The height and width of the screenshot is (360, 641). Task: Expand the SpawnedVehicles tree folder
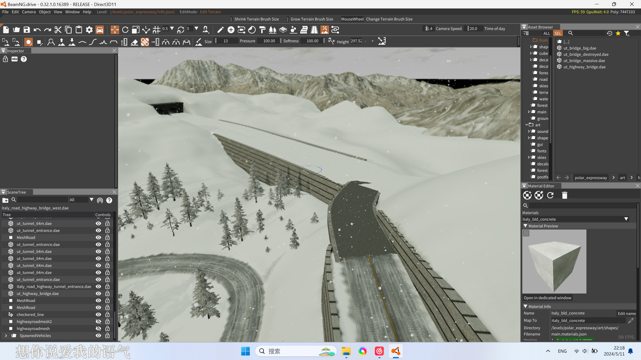(x=6, y=335)
